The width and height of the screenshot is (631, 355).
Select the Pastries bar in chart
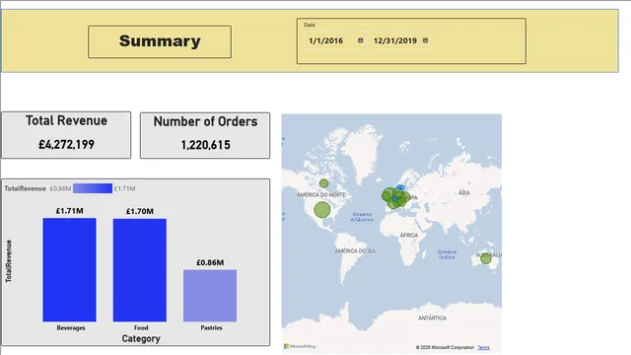pyautogui.click(x=210, y=296)
